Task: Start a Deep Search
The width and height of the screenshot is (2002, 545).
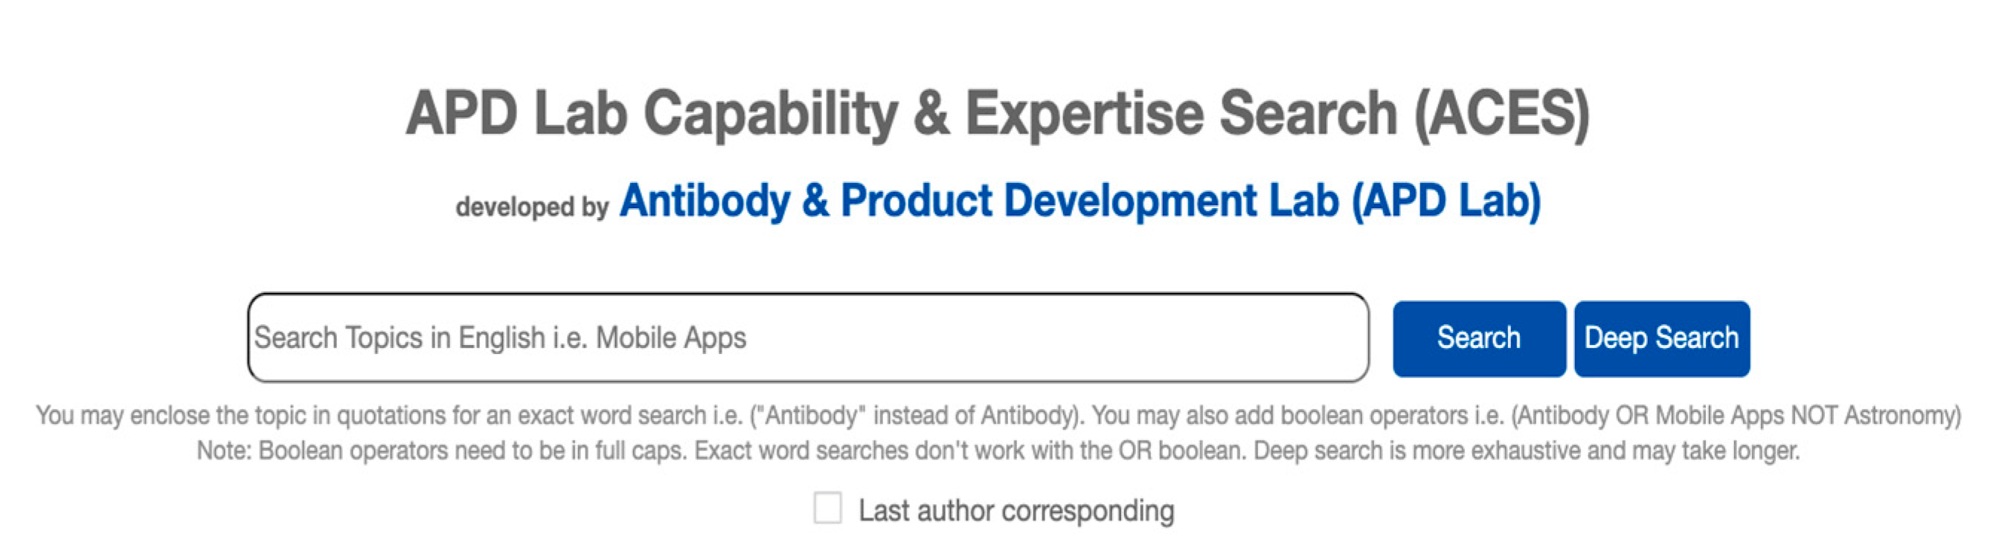Action: coord(1661,338)
